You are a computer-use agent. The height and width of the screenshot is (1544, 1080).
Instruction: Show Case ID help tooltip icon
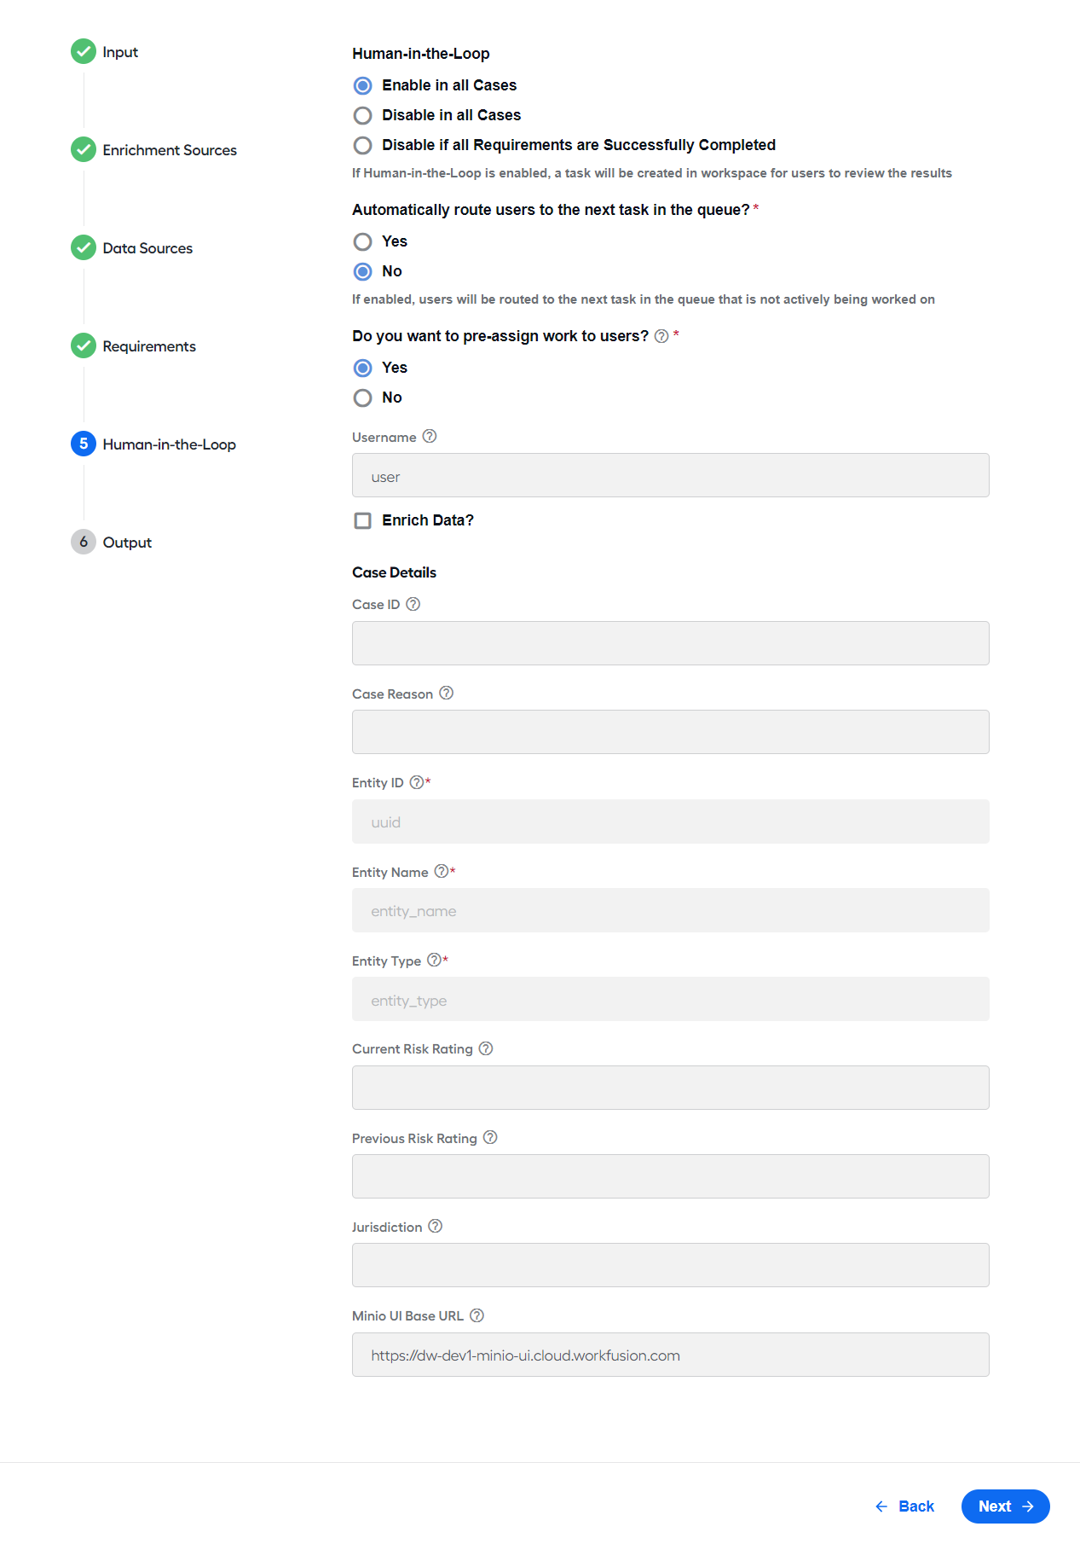pos(413,604)
